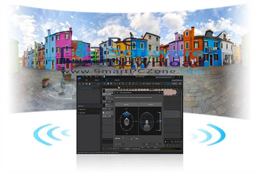259x173 pixels.
Task: Select the Mix room tab
Action: click(107, 80)
